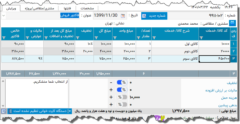Viewport: 240px width, 124px height.
Task: Click the مالیات بر ارزش افزوده link
Action: point(221,90)
